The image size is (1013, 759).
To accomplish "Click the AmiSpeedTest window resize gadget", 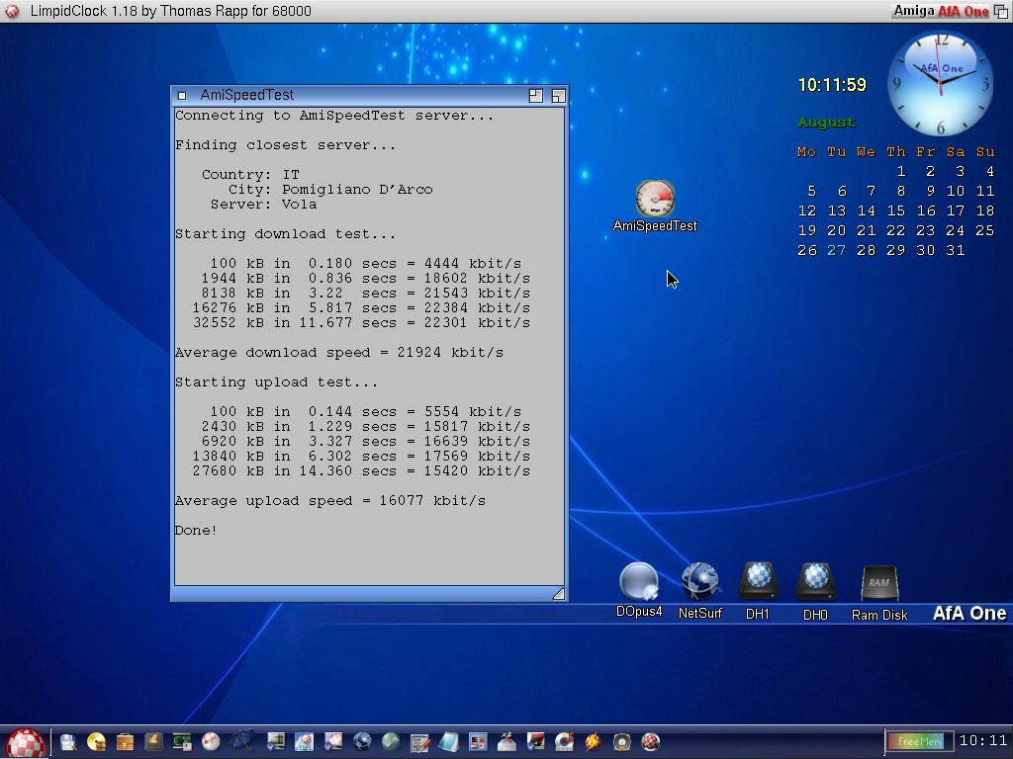I will [x=558, y=593].
